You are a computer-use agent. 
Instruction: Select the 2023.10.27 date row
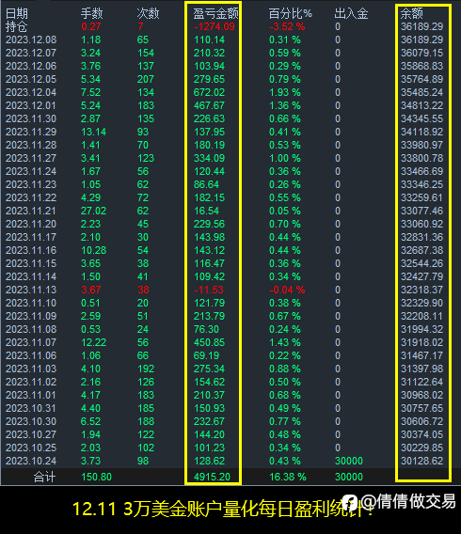pyautogui.click(x=31, y=435)
